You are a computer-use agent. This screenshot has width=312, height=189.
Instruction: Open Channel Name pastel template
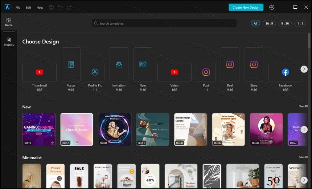pos(77,130)
